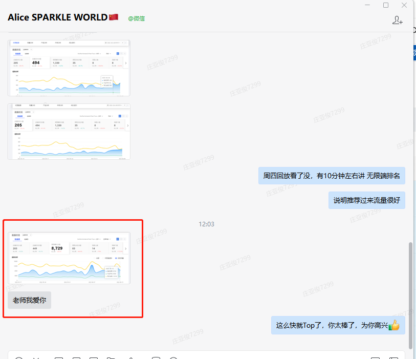This screenshot has height=359, width=416.
Task: Open the chat screenshot showing 205
Action: (69, 132)
